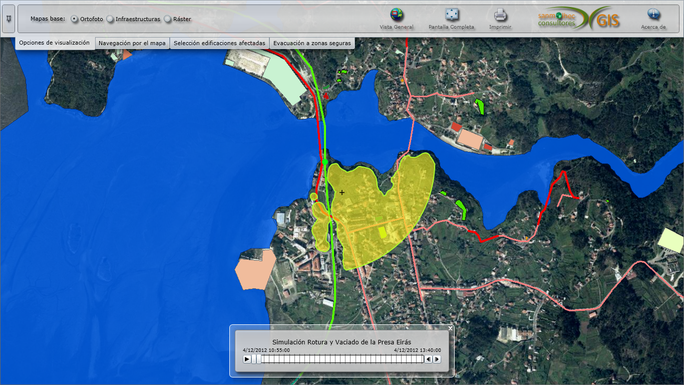Switch to Navegación por el mapa tab
Image resolution: width=684 pixels, height=385 pixels.
[x=132, y=44]
